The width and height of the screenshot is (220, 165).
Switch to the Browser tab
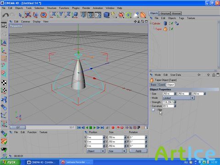coord(176,13)
